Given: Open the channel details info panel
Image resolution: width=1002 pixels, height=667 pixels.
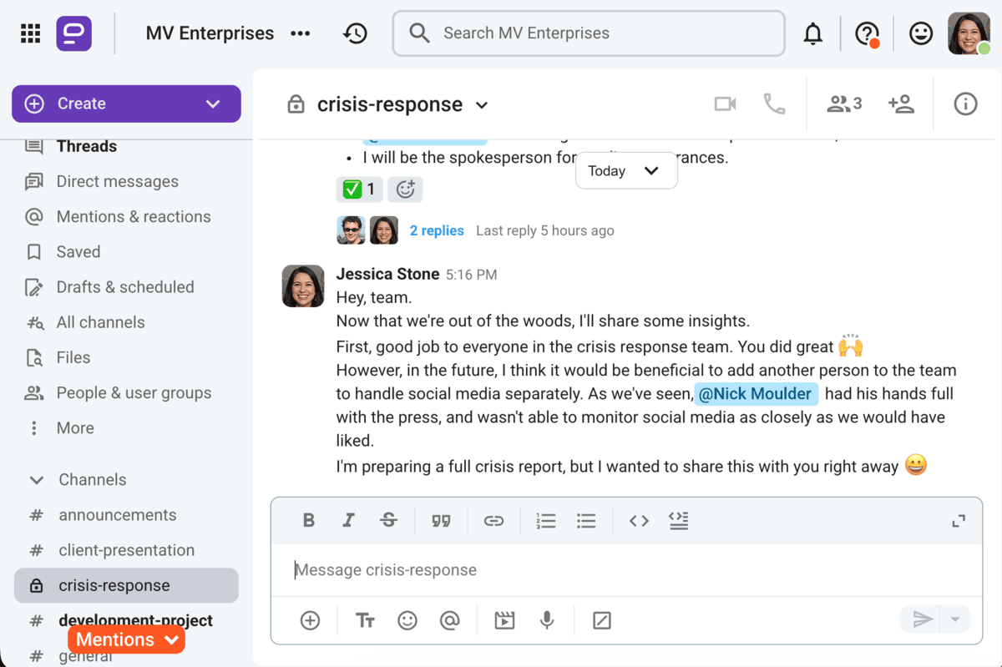Looking at the screenshot, I should [965, 104].
